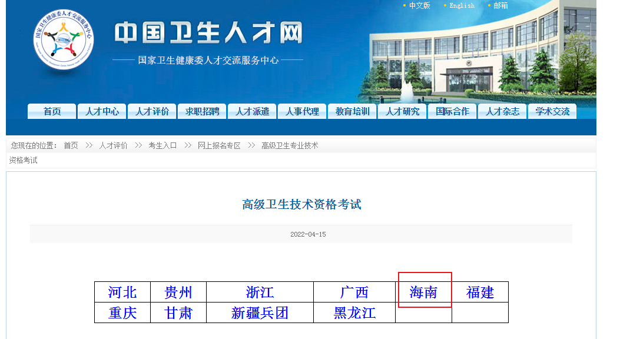Viewport: 630px width, 339px height.
Task: Open 人才杂志 menu item
Action: click(502, 111)
